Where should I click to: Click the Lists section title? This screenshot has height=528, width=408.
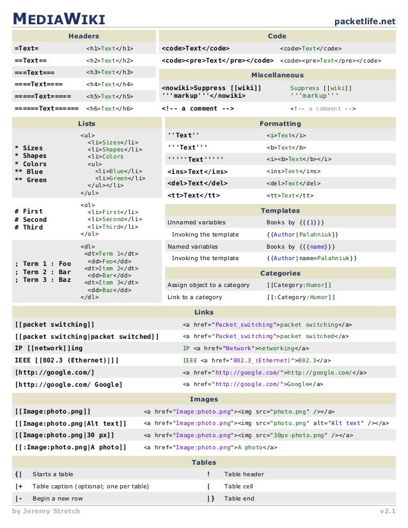click(86, 123)
